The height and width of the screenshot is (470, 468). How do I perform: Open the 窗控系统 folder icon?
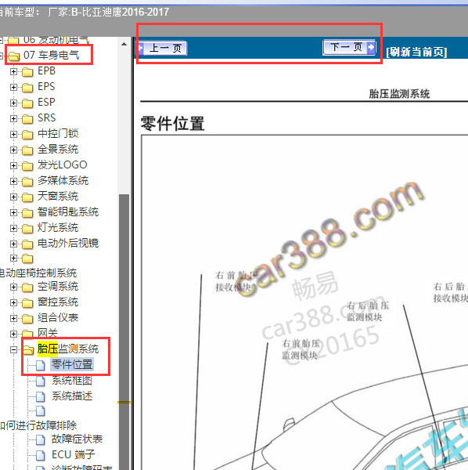27,303
